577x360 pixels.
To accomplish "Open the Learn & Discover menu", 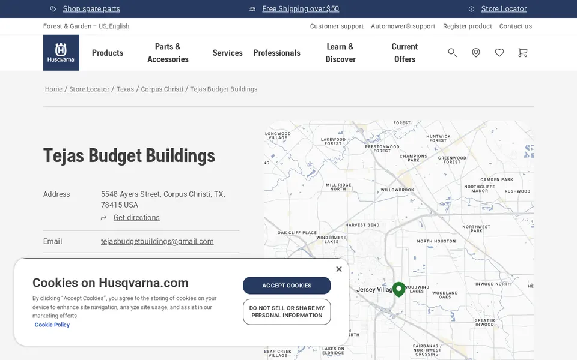I will (340, 53).
